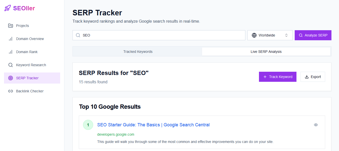Click the SEO keyword search input field
The image size is (339, 151).
[159, 35]
